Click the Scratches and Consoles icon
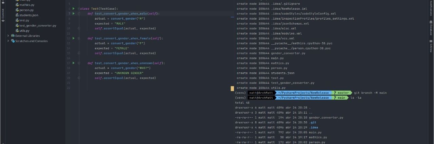This screenshot has height=144, width=434. click(13, 41)
